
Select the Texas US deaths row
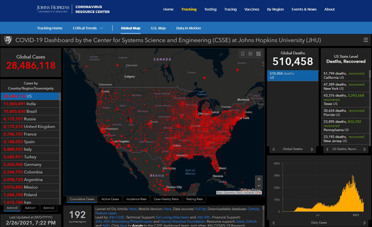coord(345,100)
